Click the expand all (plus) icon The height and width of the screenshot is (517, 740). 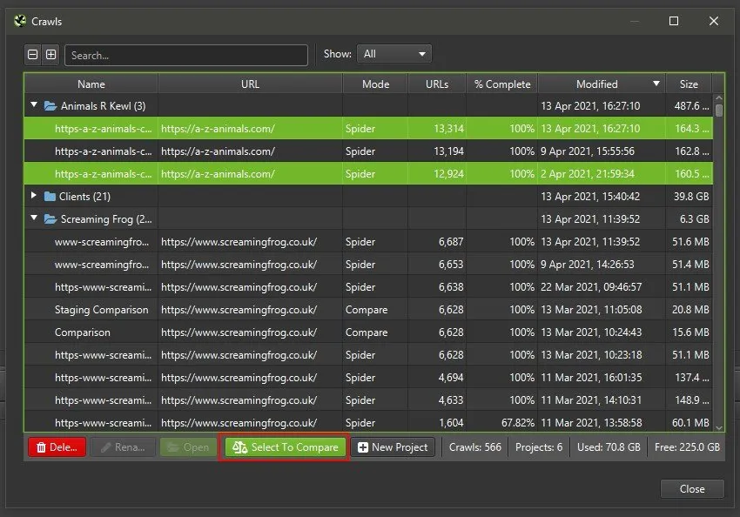tap(50, 55)
